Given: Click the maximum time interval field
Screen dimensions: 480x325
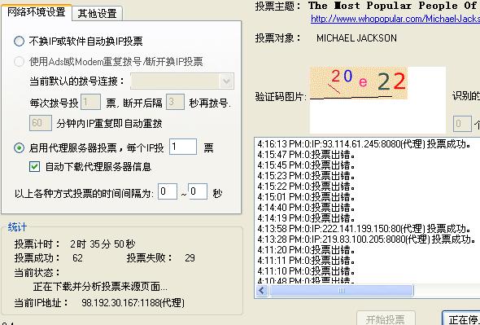Looking at the screenshot, I should tap(198, 191).
